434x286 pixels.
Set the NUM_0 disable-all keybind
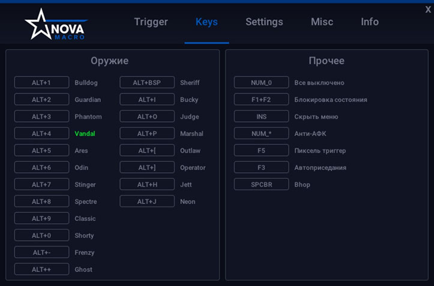(x=261, y=83)
